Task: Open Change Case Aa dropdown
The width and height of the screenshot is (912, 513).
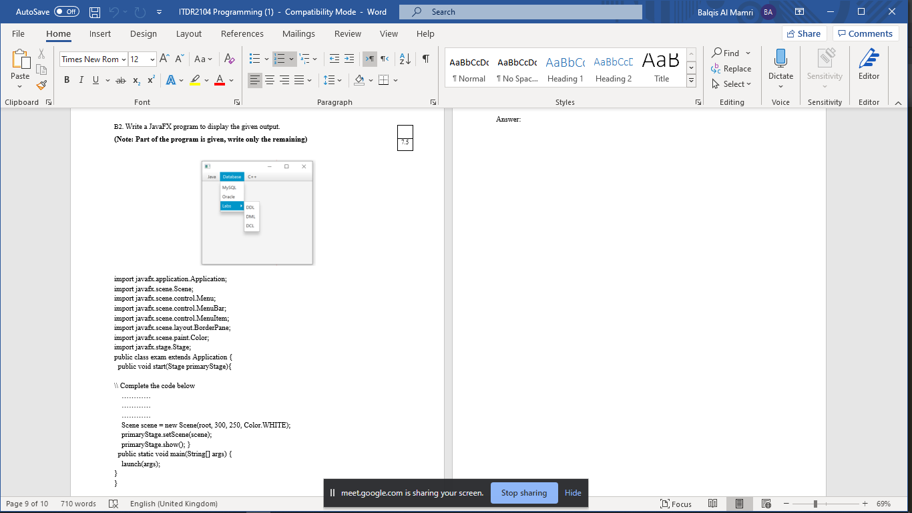Action: pyautogui.click(x=204, y=59)
